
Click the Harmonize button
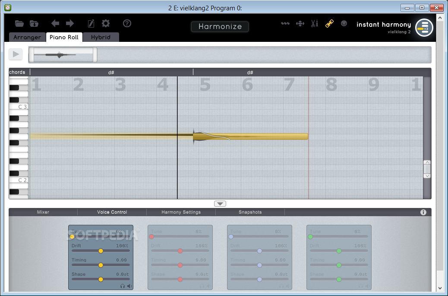220,27
